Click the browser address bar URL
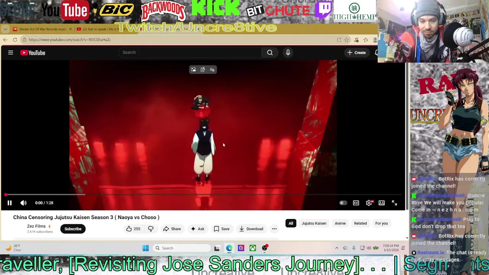This screenshot has height=275, width=489. (70, 40)
